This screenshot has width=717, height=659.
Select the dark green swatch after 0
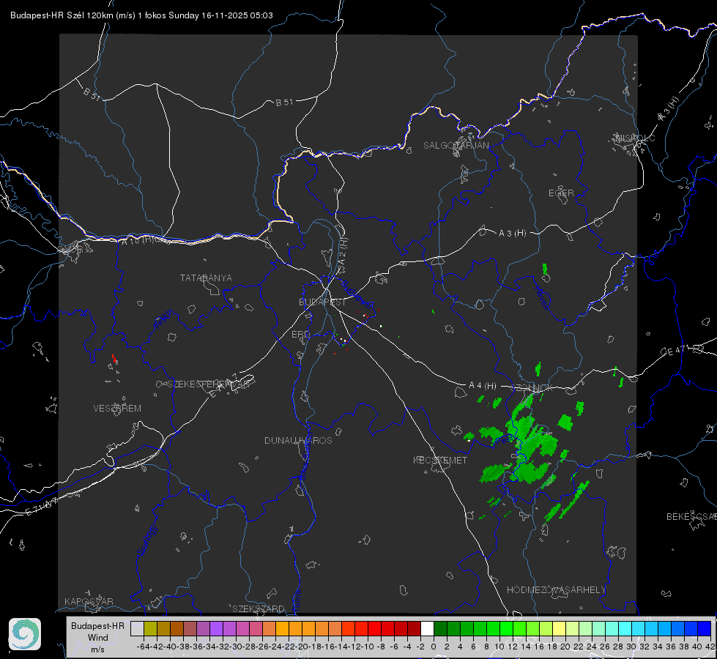point(440,629)
